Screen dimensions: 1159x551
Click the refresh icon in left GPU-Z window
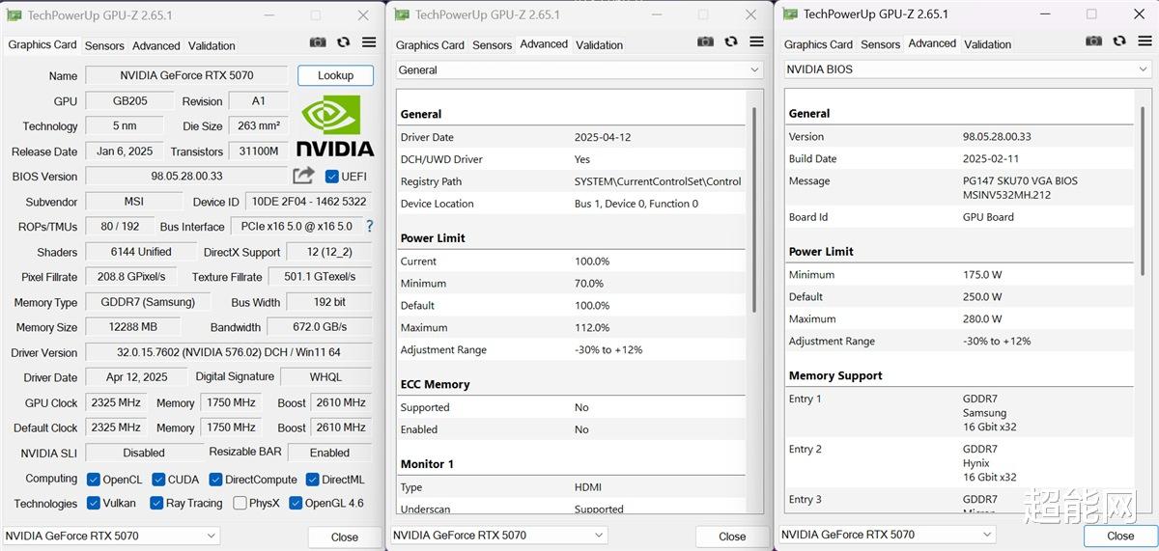coord(343,42)
